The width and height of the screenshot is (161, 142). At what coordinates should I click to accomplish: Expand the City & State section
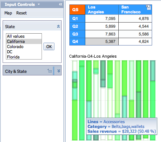tap(59, 71)
